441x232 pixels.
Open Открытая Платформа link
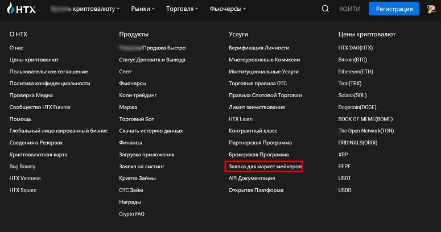pos(256,190)
